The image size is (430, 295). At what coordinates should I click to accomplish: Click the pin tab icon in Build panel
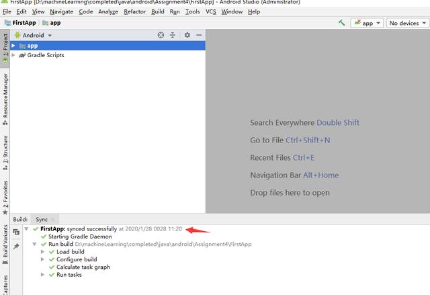(x=16, y=246)
